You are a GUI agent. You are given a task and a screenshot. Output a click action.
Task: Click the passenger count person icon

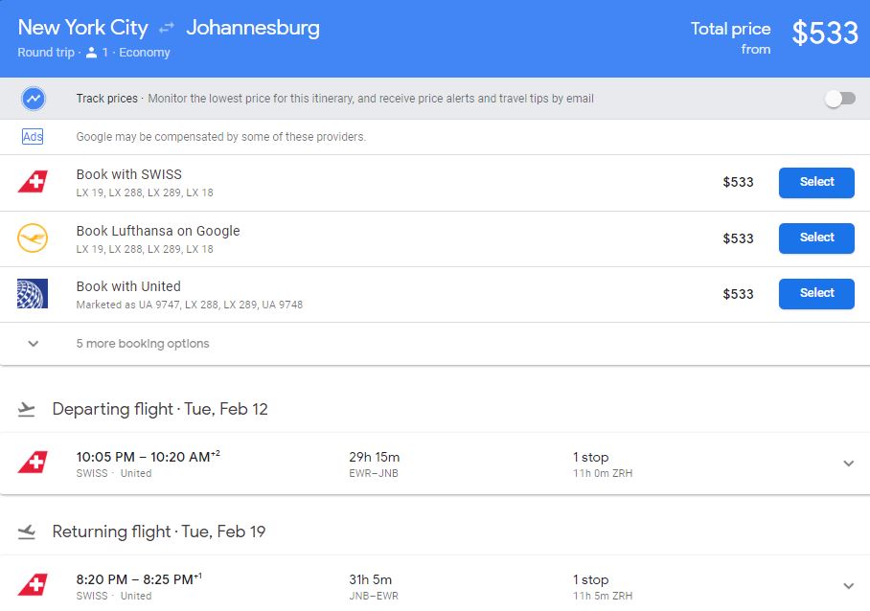click(x=91, y=53)
